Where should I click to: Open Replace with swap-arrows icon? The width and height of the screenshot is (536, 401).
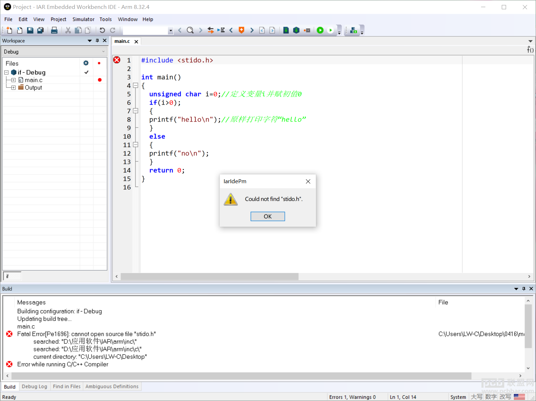click(x=210, y=30)
